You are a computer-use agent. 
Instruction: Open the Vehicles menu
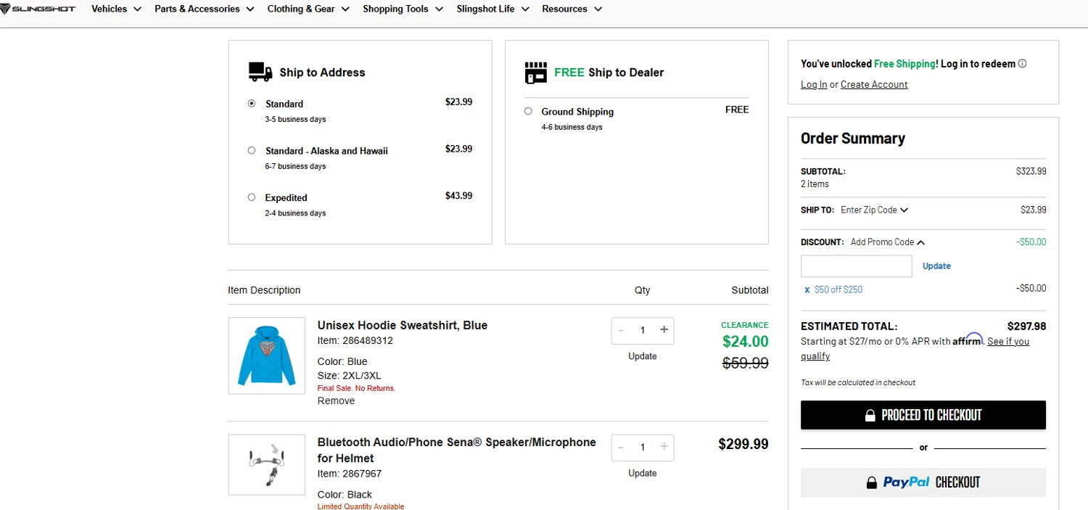tap(116, 9)
